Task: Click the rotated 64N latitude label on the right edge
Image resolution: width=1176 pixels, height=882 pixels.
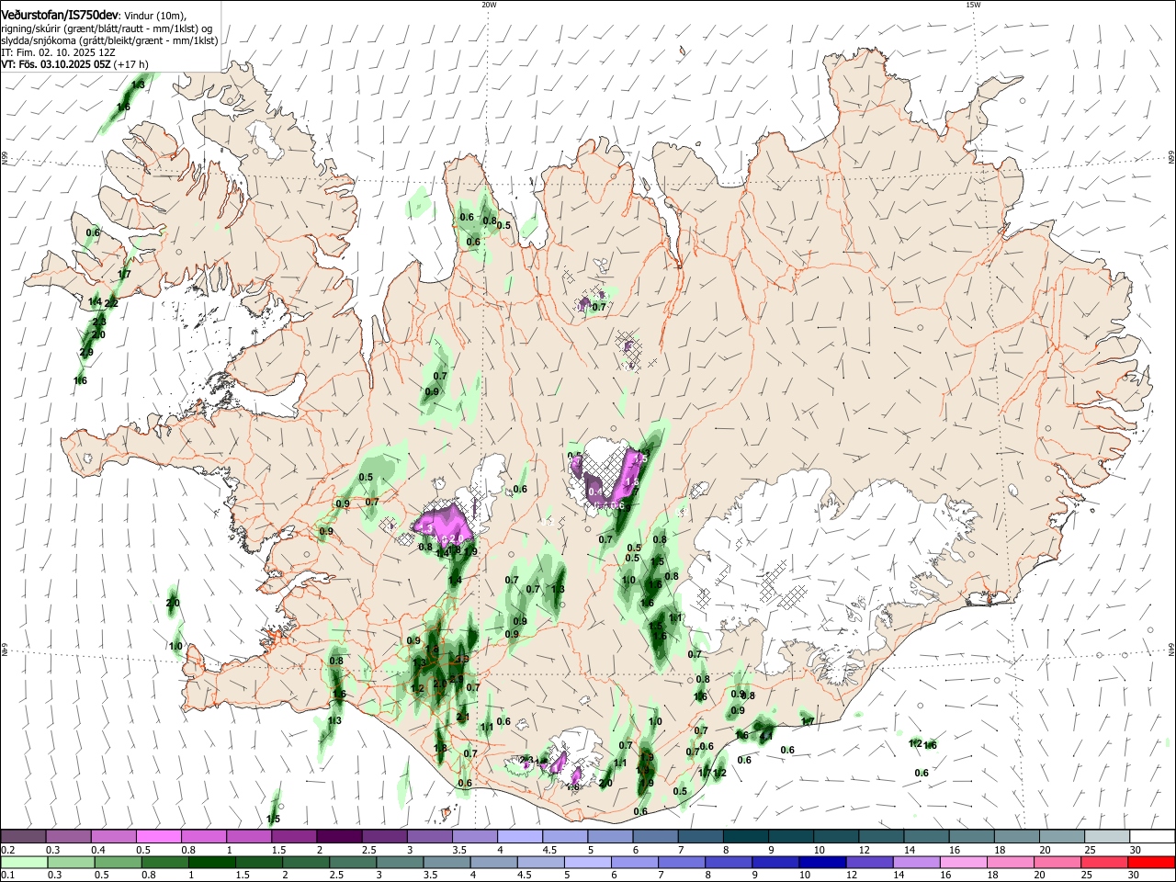Action: [x=1171, y=650]
